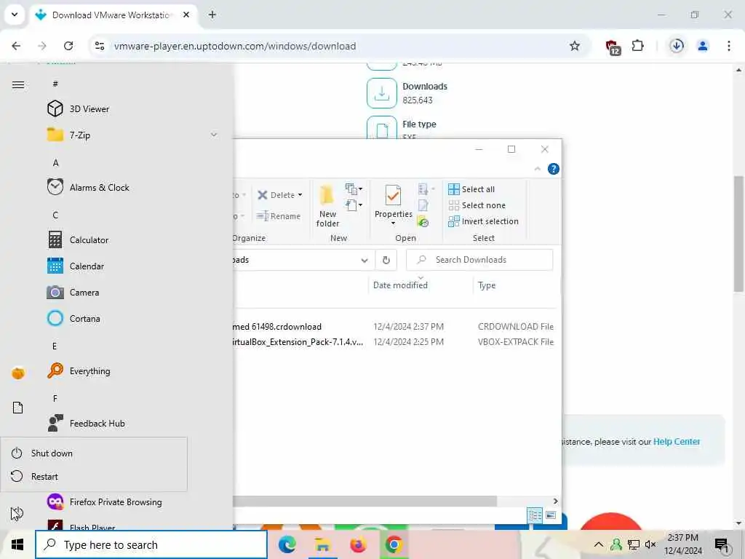Open the New item dropdown icon
Image resolution: width=745 pixels, height=559 pixels.
[354, 189]
